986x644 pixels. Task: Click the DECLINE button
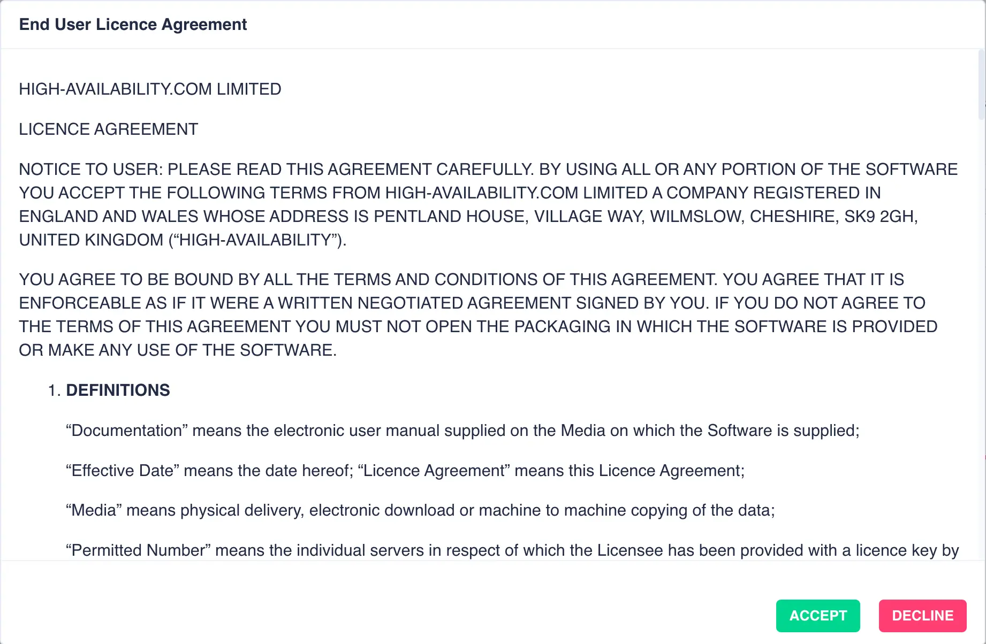pos(922,616)
